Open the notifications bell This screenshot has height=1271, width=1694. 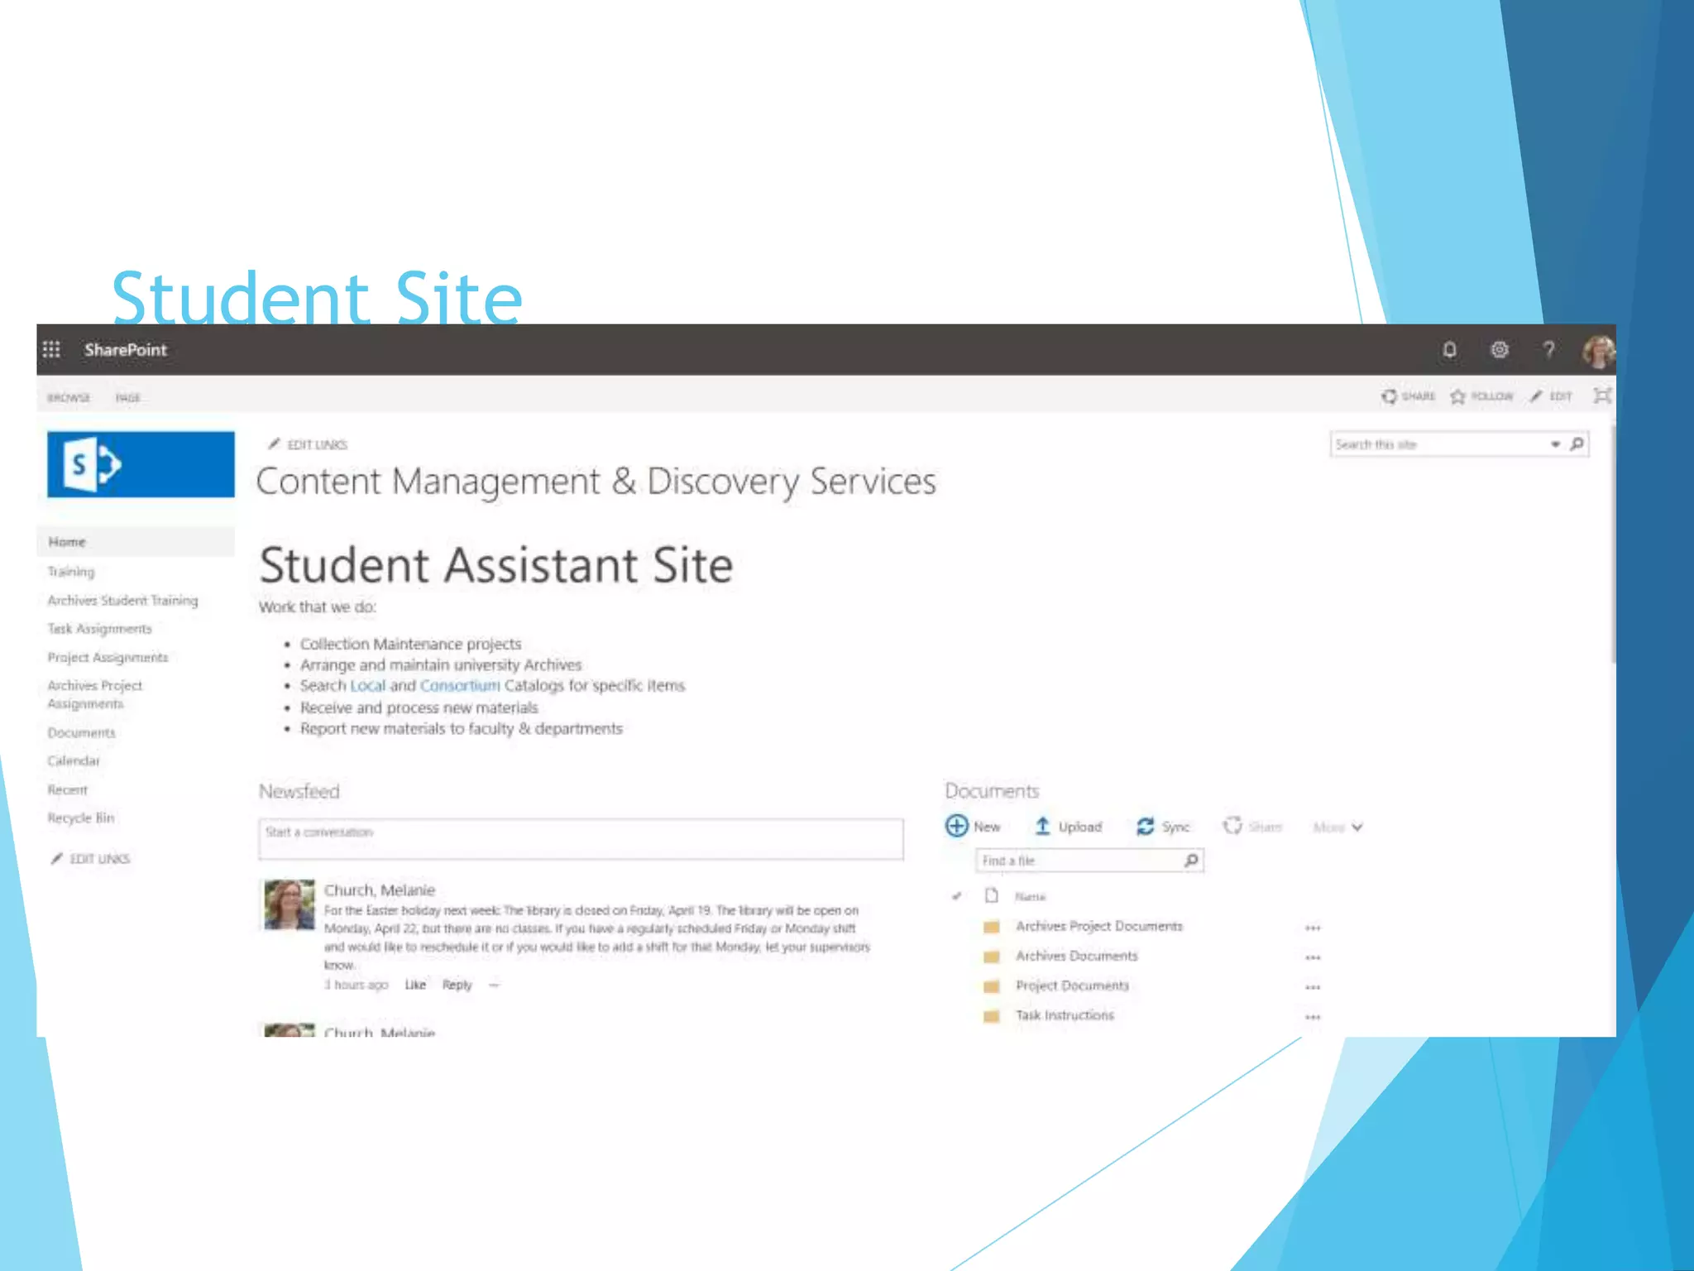point(1449,349)
